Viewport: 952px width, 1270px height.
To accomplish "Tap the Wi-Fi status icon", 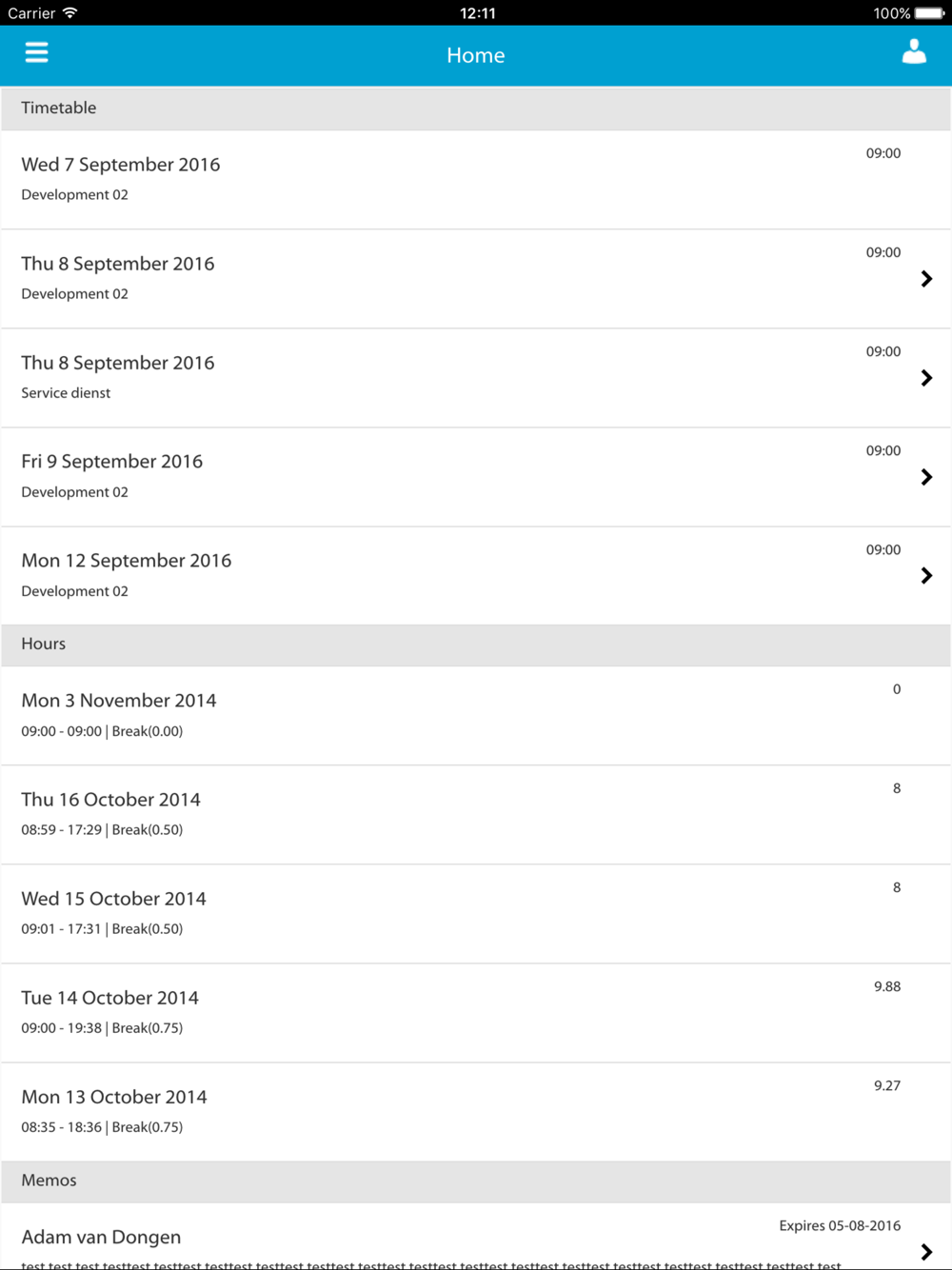I will coord(69,12).
